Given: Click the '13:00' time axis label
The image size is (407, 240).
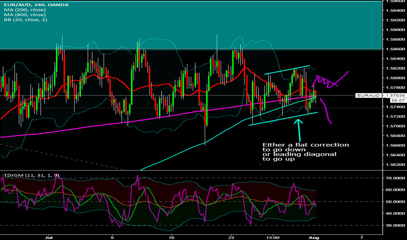Looking at the screenshot, I should coord(273,237).
